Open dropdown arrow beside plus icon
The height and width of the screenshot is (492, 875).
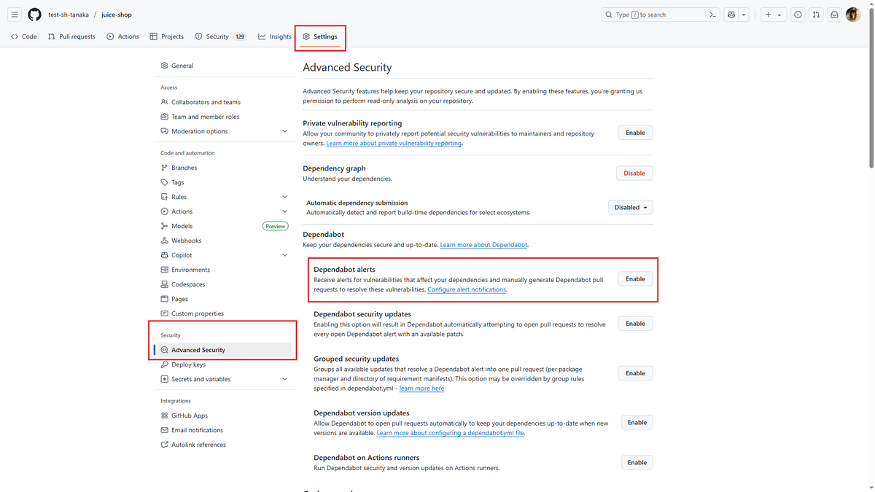point(779,15)
